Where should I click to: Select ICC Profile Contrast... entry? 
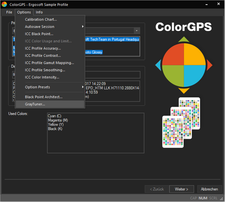pyautogui.click(x=50, y=56)
